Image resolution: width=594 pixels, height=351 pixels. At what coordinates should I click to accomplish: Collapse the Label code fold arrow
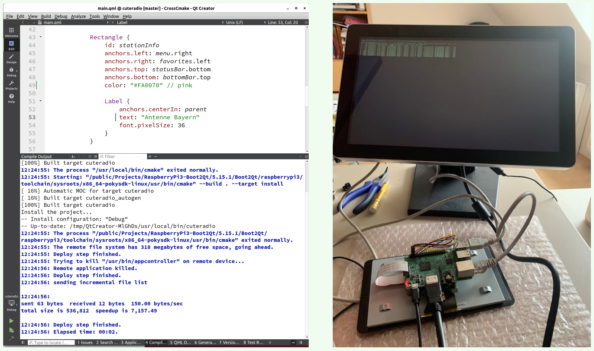click(40, 101)
